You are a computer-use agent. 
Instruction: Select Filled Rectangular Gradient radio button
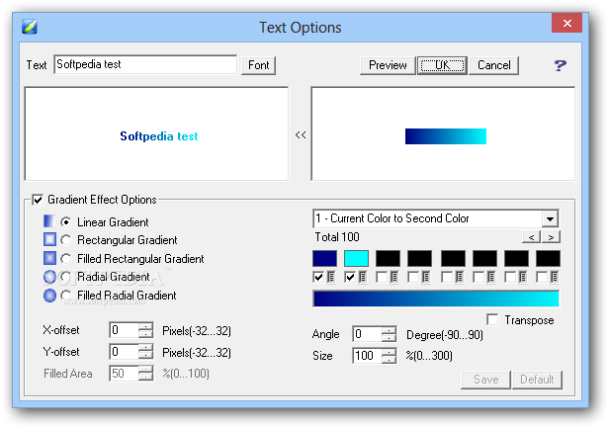pyautogui.click(x=66, y=259)
